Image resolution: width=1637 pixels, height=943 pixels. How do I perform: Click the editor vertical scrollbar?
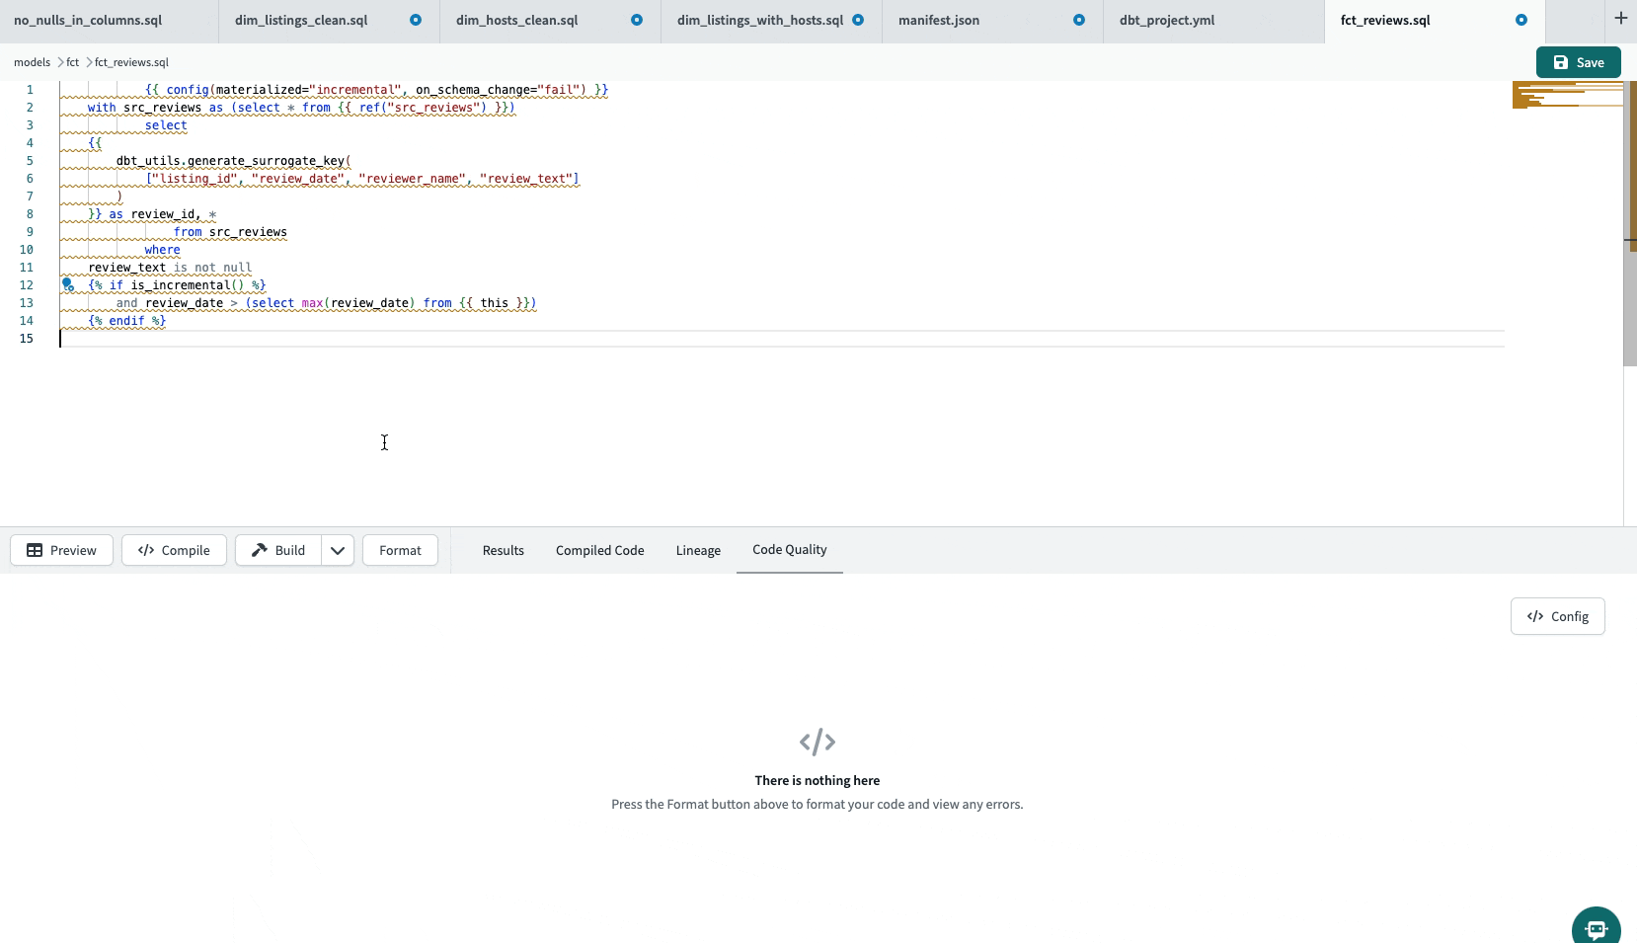1629,197
